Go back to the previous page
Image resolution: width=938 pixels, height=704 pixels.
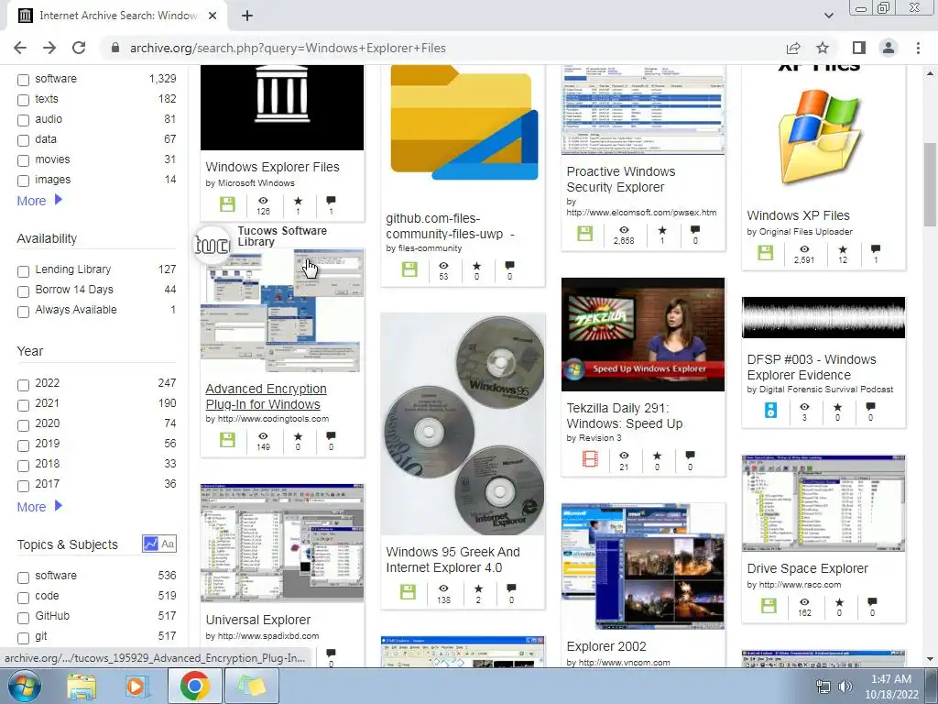coord(20,48)
